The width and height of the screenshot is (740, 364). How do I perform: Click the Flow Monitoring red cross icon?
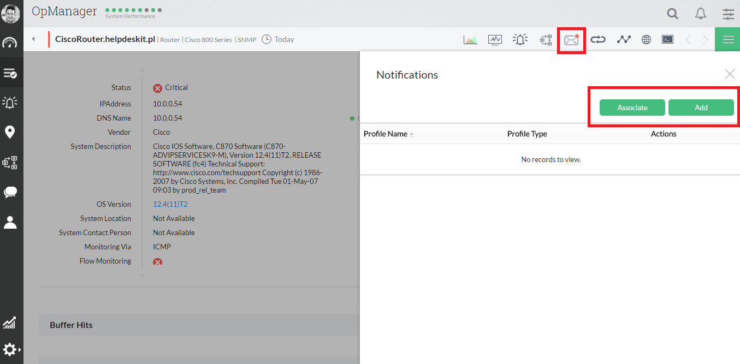(x=157, y=262)
